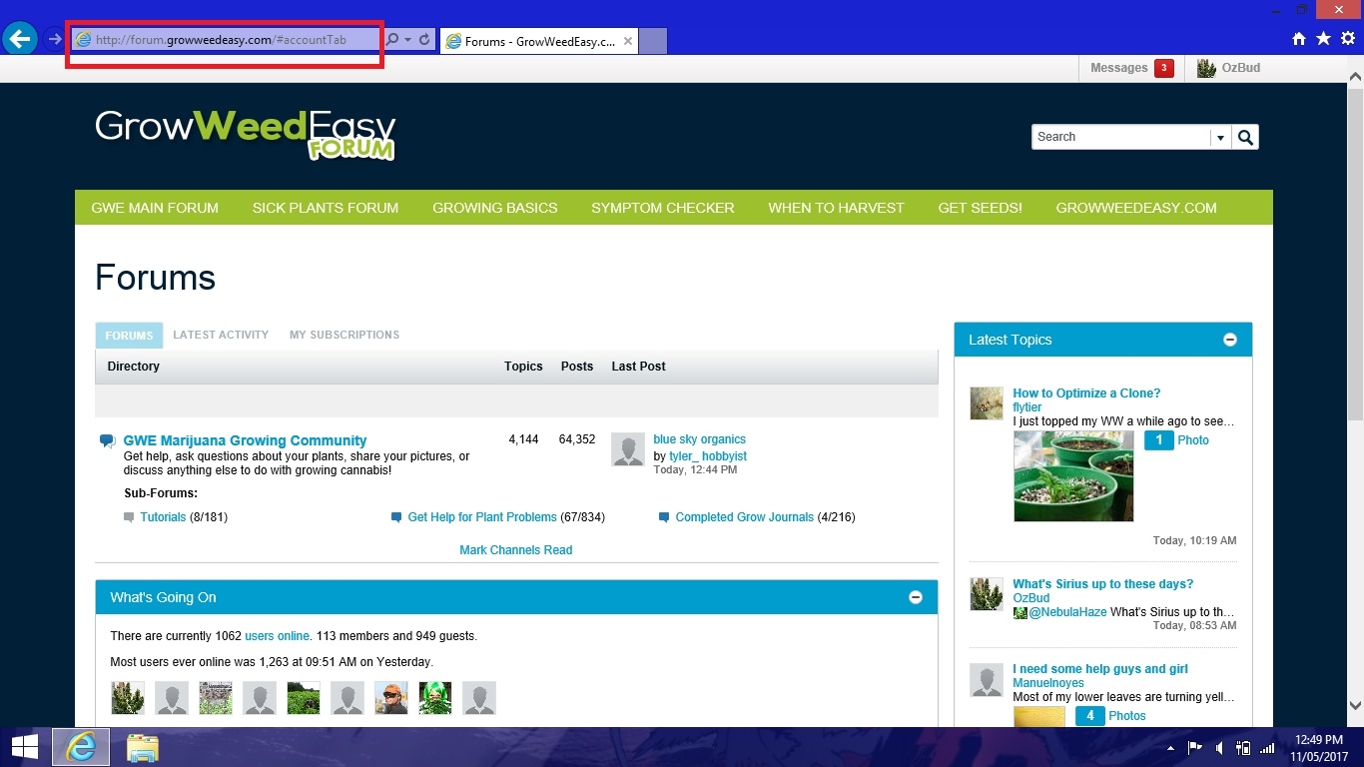Screen dimensions: 1364x767
Task: View tyler_hobbyist's profile
Action: [708, 456]
